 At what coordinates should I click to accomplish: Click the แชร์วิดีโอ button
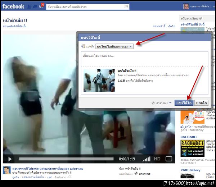pyautogui.click(x=184, y=103)
